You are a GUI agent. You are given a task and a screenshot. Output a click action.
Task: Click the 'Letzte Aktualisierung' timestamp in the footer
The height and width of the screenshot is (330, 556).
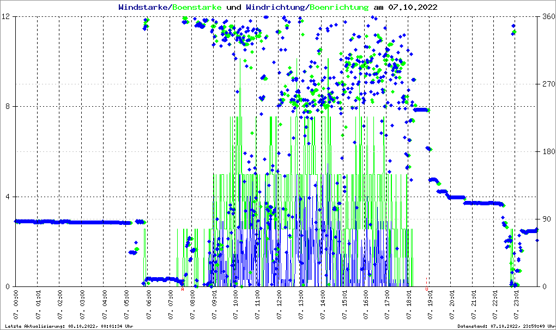[x=69, y=326]
